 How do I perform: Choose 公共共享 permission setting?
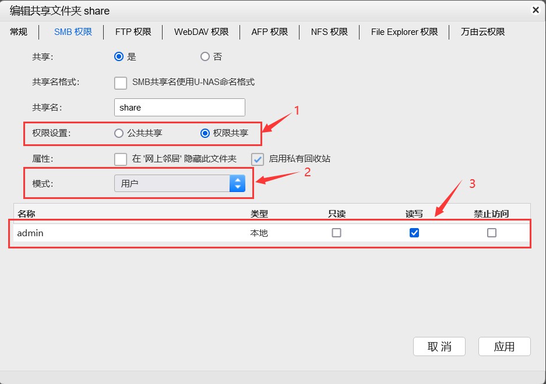click(x=119, y=133)
